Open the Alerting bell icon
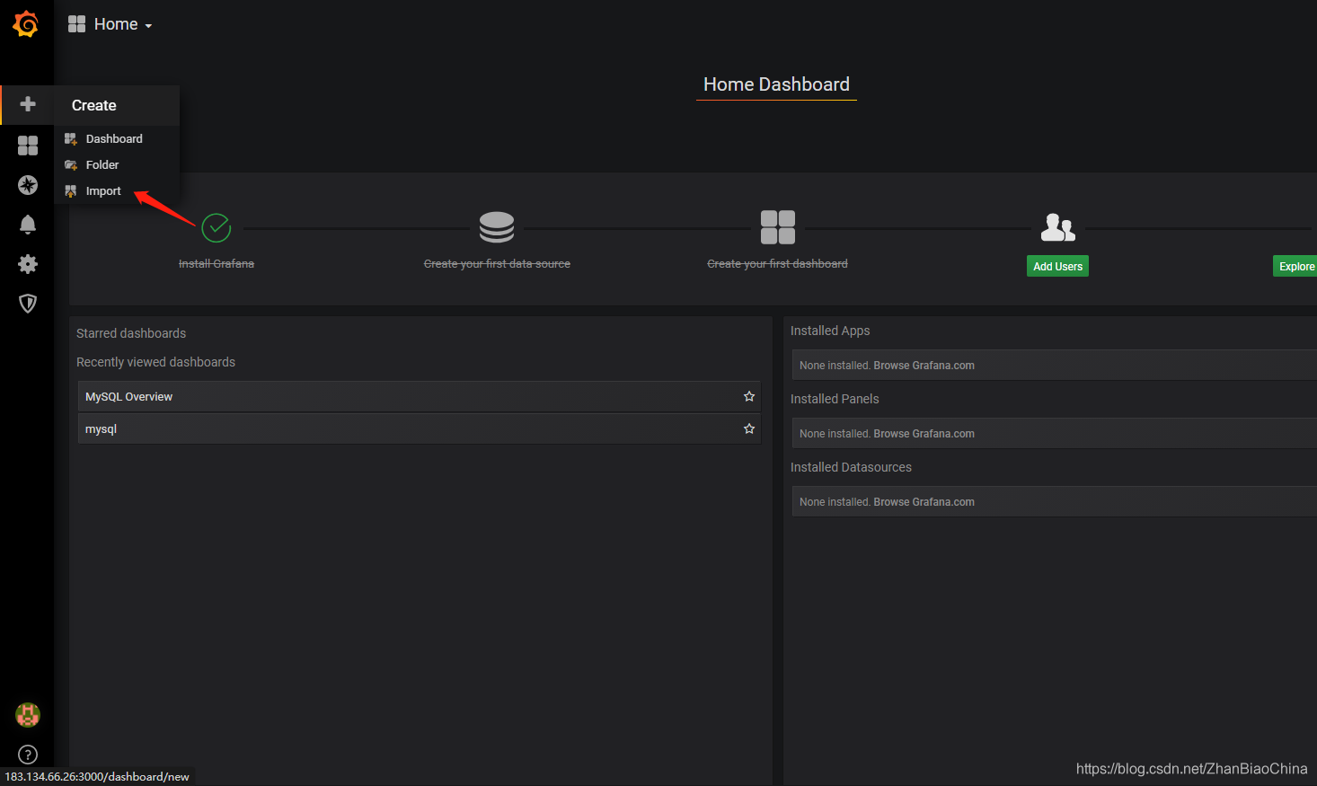Screen dimensions: 1317x786 coord(28,225)
